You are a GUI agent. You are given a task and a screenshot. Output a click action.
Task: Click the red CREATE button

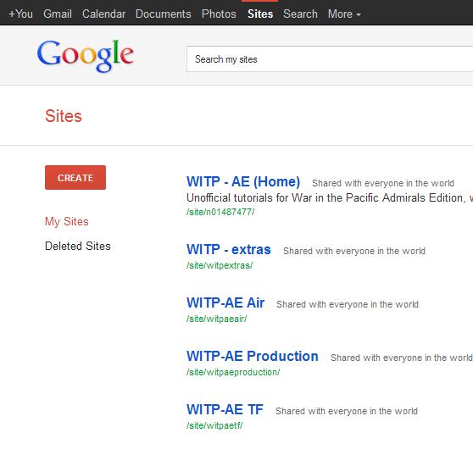(x=75, y=178)
